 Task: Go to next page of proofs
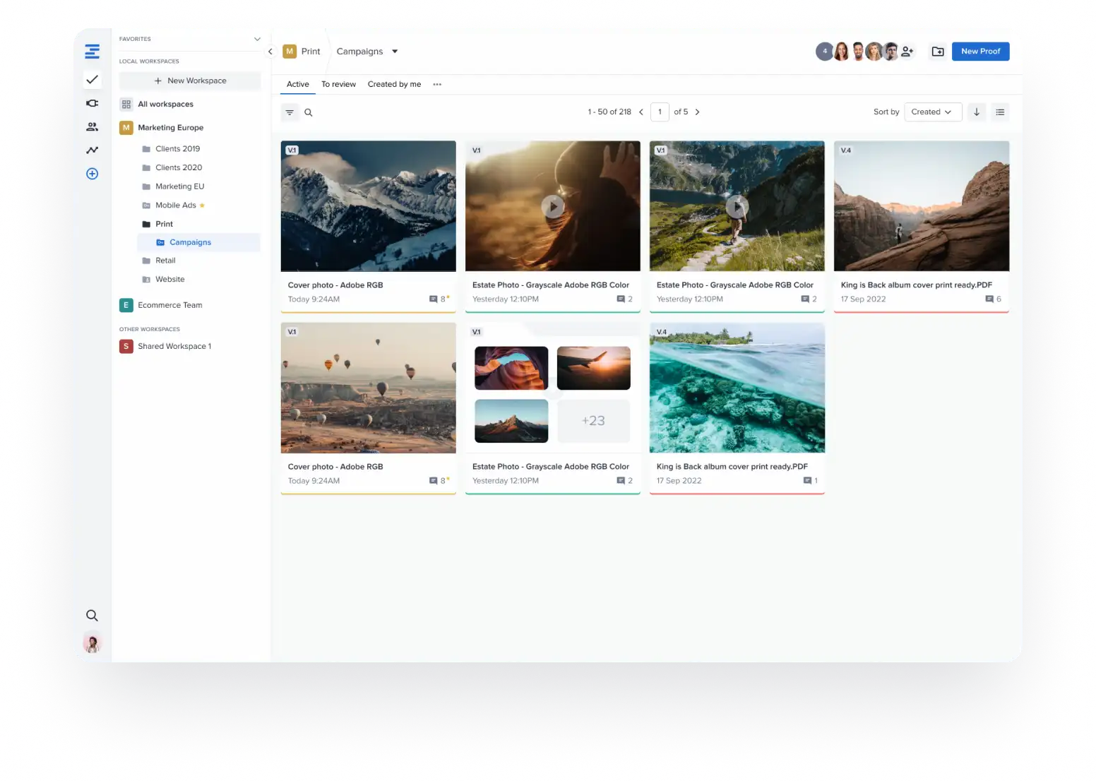pyautogui.click(x=697, y=112)
